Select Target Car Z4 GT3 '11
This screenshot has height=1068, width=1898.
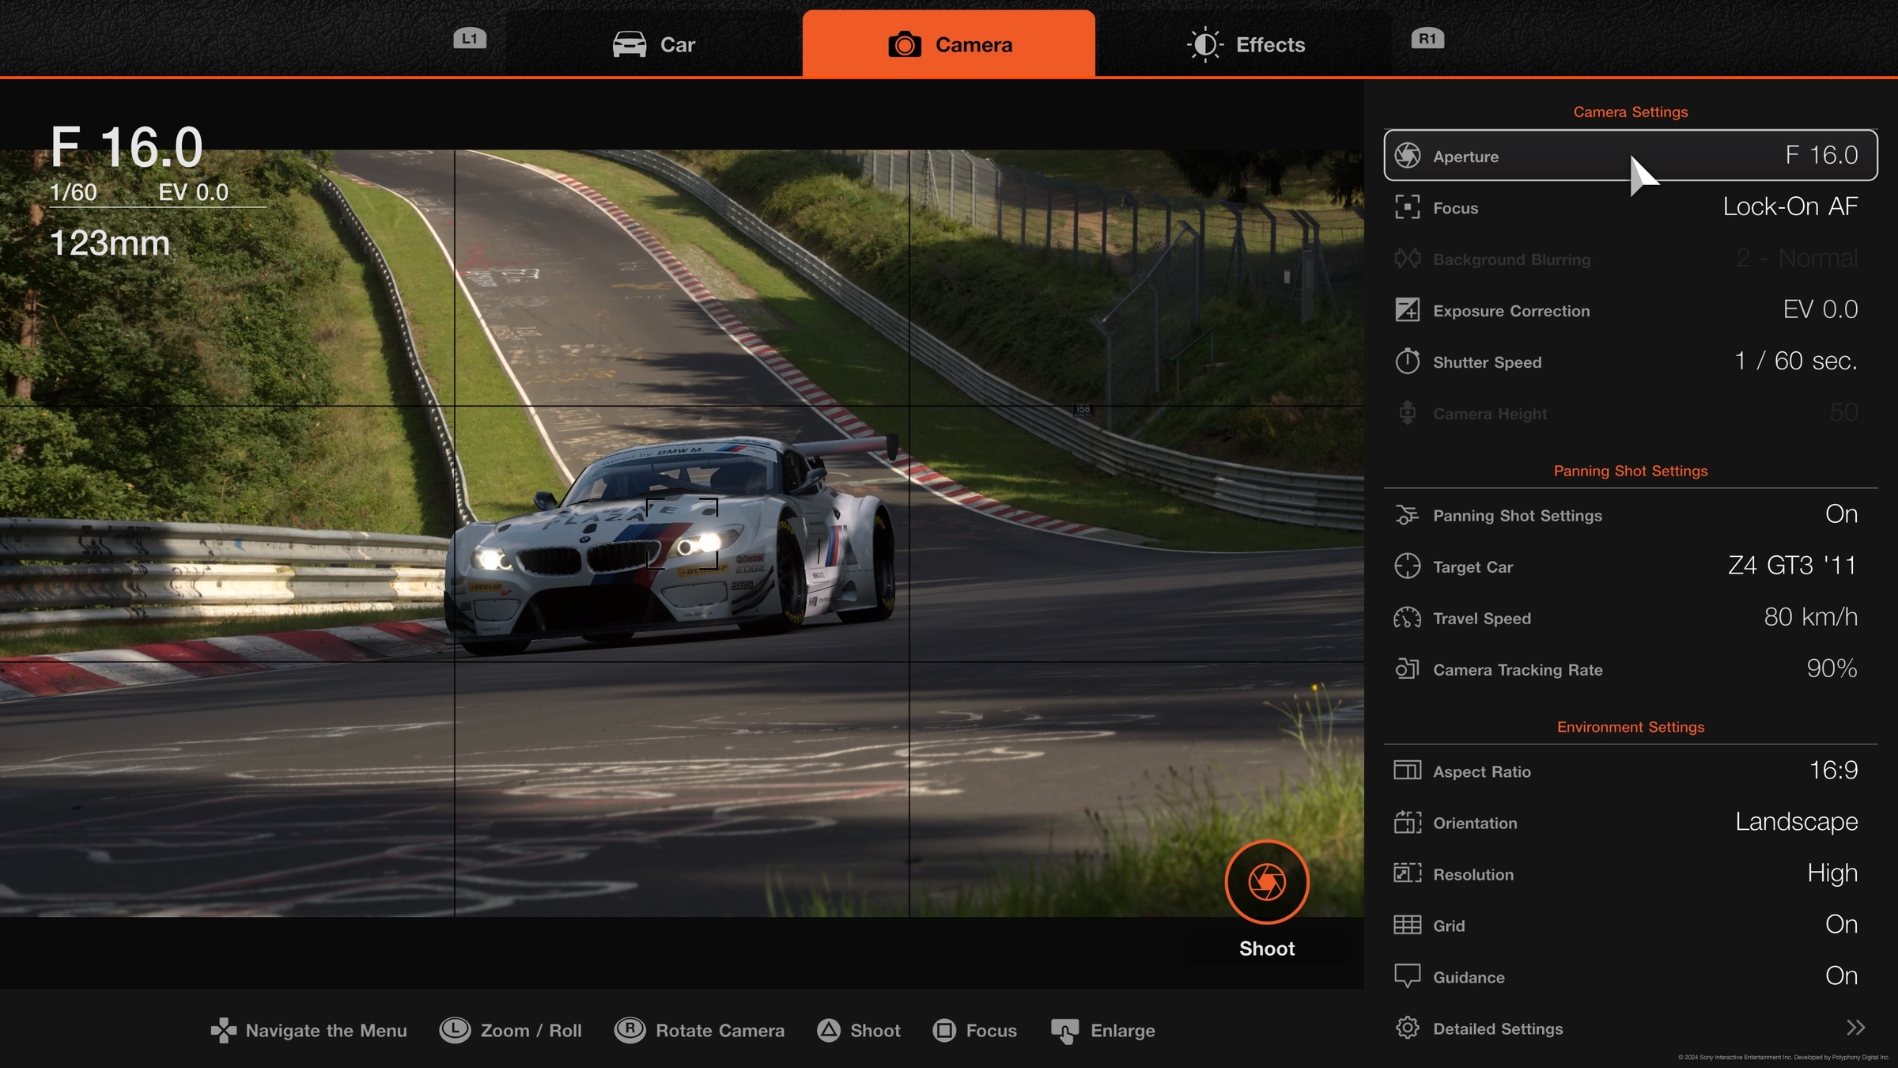tap(1792, 566)
